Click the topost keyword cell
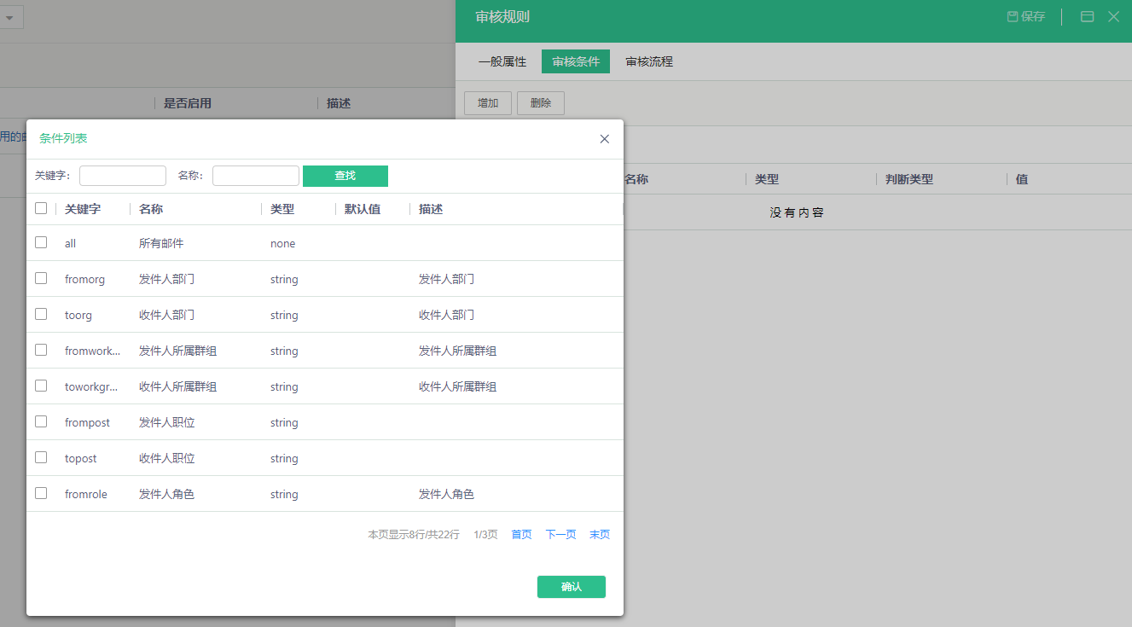This screenshot has width=1132, height=627. click(x=81, y=458)
